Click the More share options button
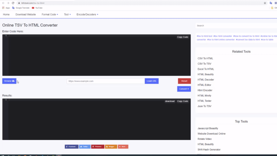The image size is (277, 156). pos(123,147)
